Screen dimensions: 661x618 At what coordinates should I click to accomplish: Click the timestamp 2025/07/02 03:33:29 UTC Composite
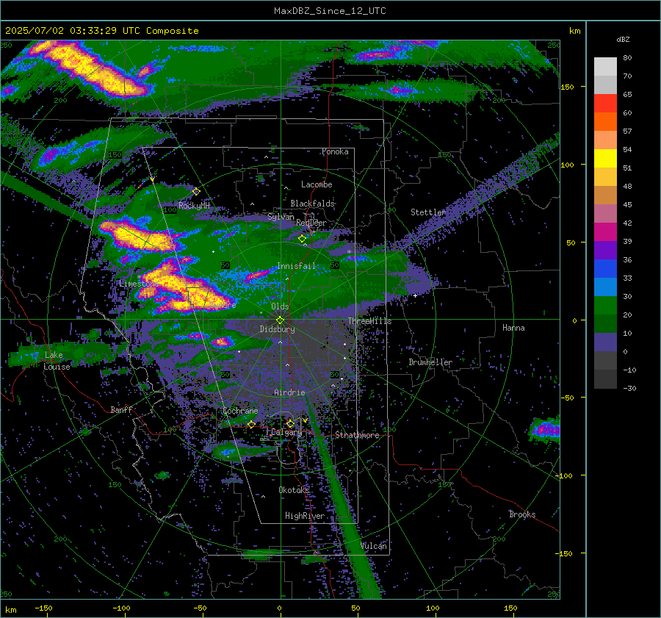(101, 31)
